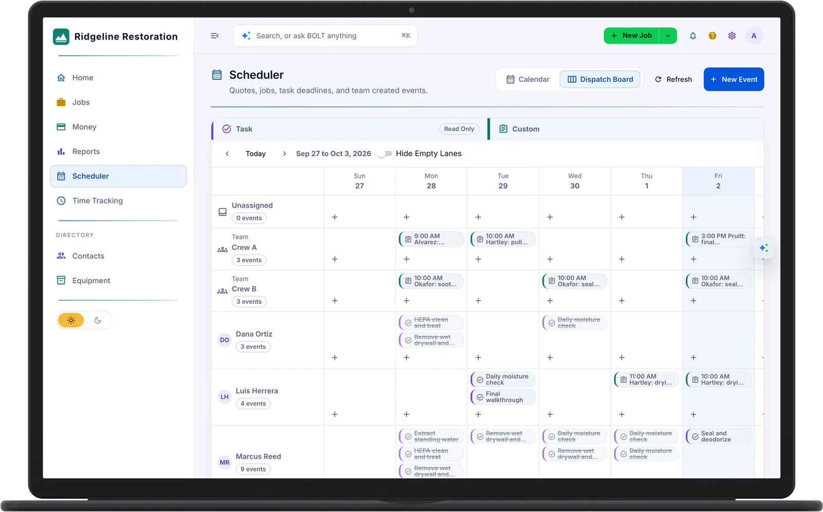Open Equipment in the directory
The width and height of the screenshot is (823, 512).
pyautogui.click(x=118, y=281)
